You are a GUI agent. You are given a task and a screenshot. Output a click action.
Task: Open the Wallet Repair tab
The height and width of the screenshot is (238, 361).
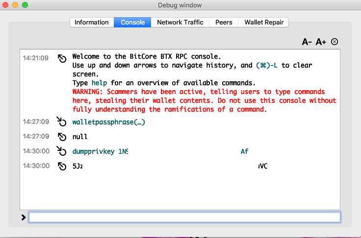click(264, 23)
